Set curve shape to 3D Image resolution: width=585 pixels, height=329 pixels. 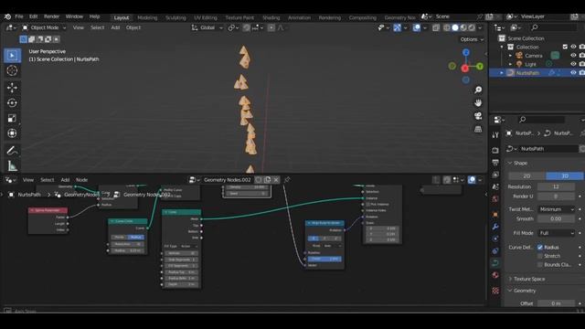[565, 175]
